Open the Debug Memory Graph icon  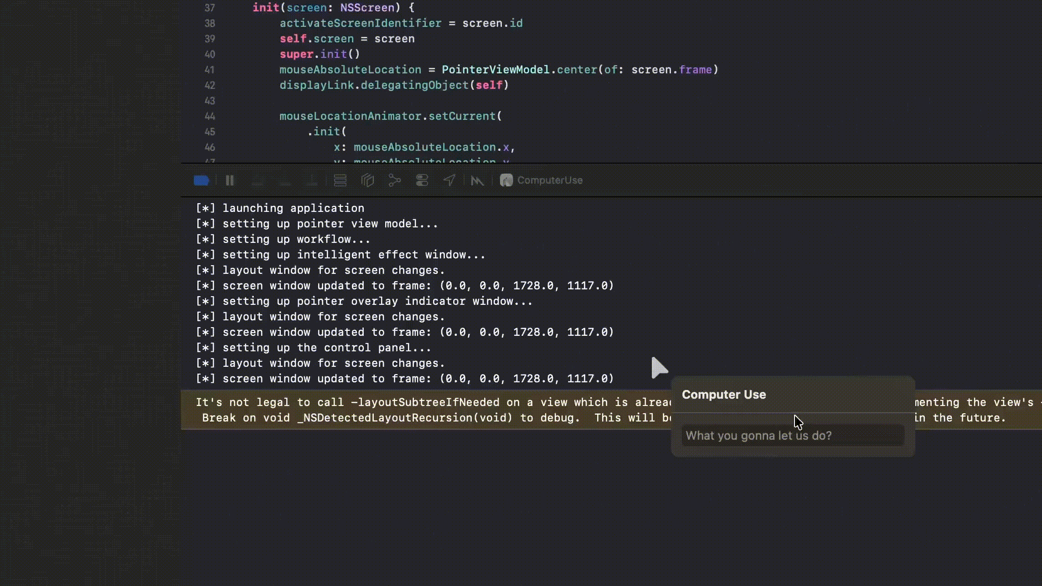(x=395, y=180)
